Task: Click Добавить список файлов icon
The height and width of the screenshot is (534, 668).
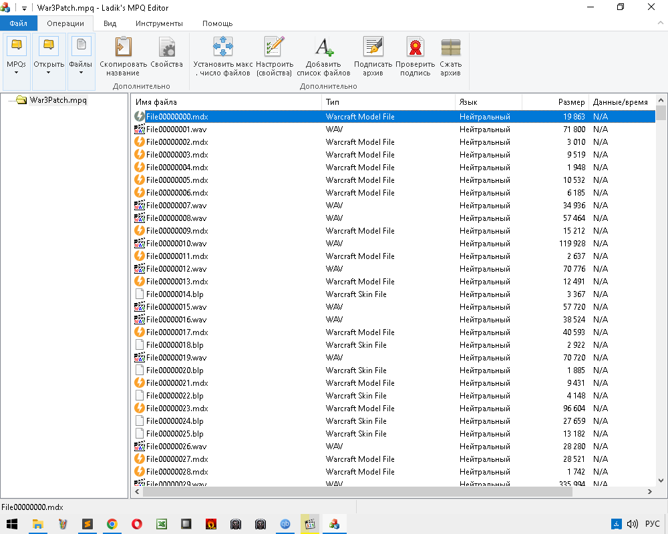Action: pos(323,47)
